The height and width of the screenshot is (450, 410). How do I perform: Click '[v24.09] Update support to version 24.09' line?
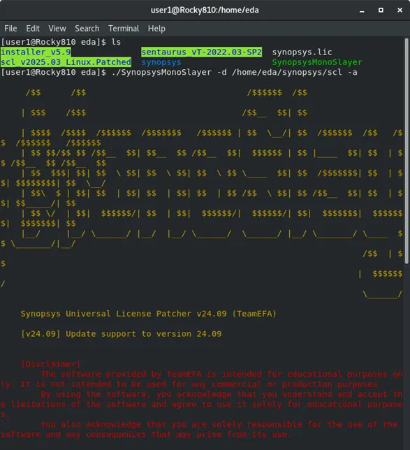click(x=121, y=334)
